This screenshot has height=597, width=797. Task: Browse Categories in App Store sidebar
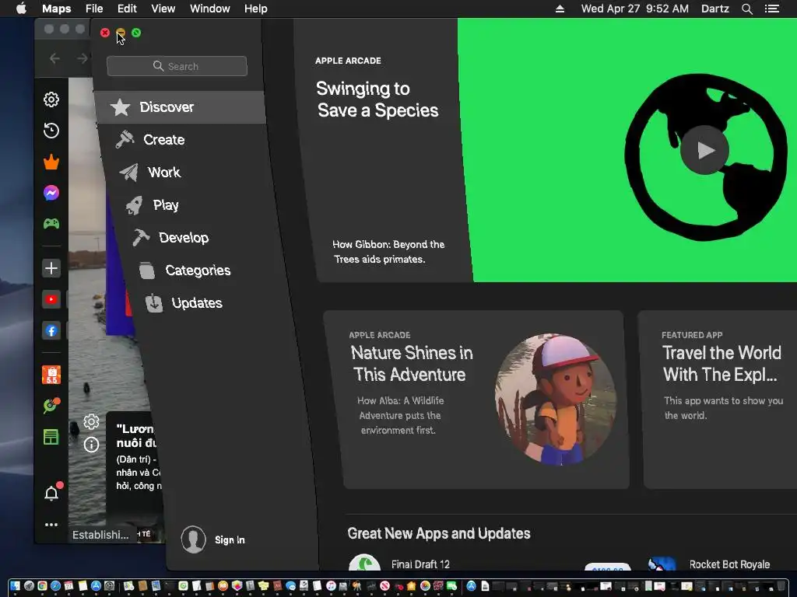(185, 270)
